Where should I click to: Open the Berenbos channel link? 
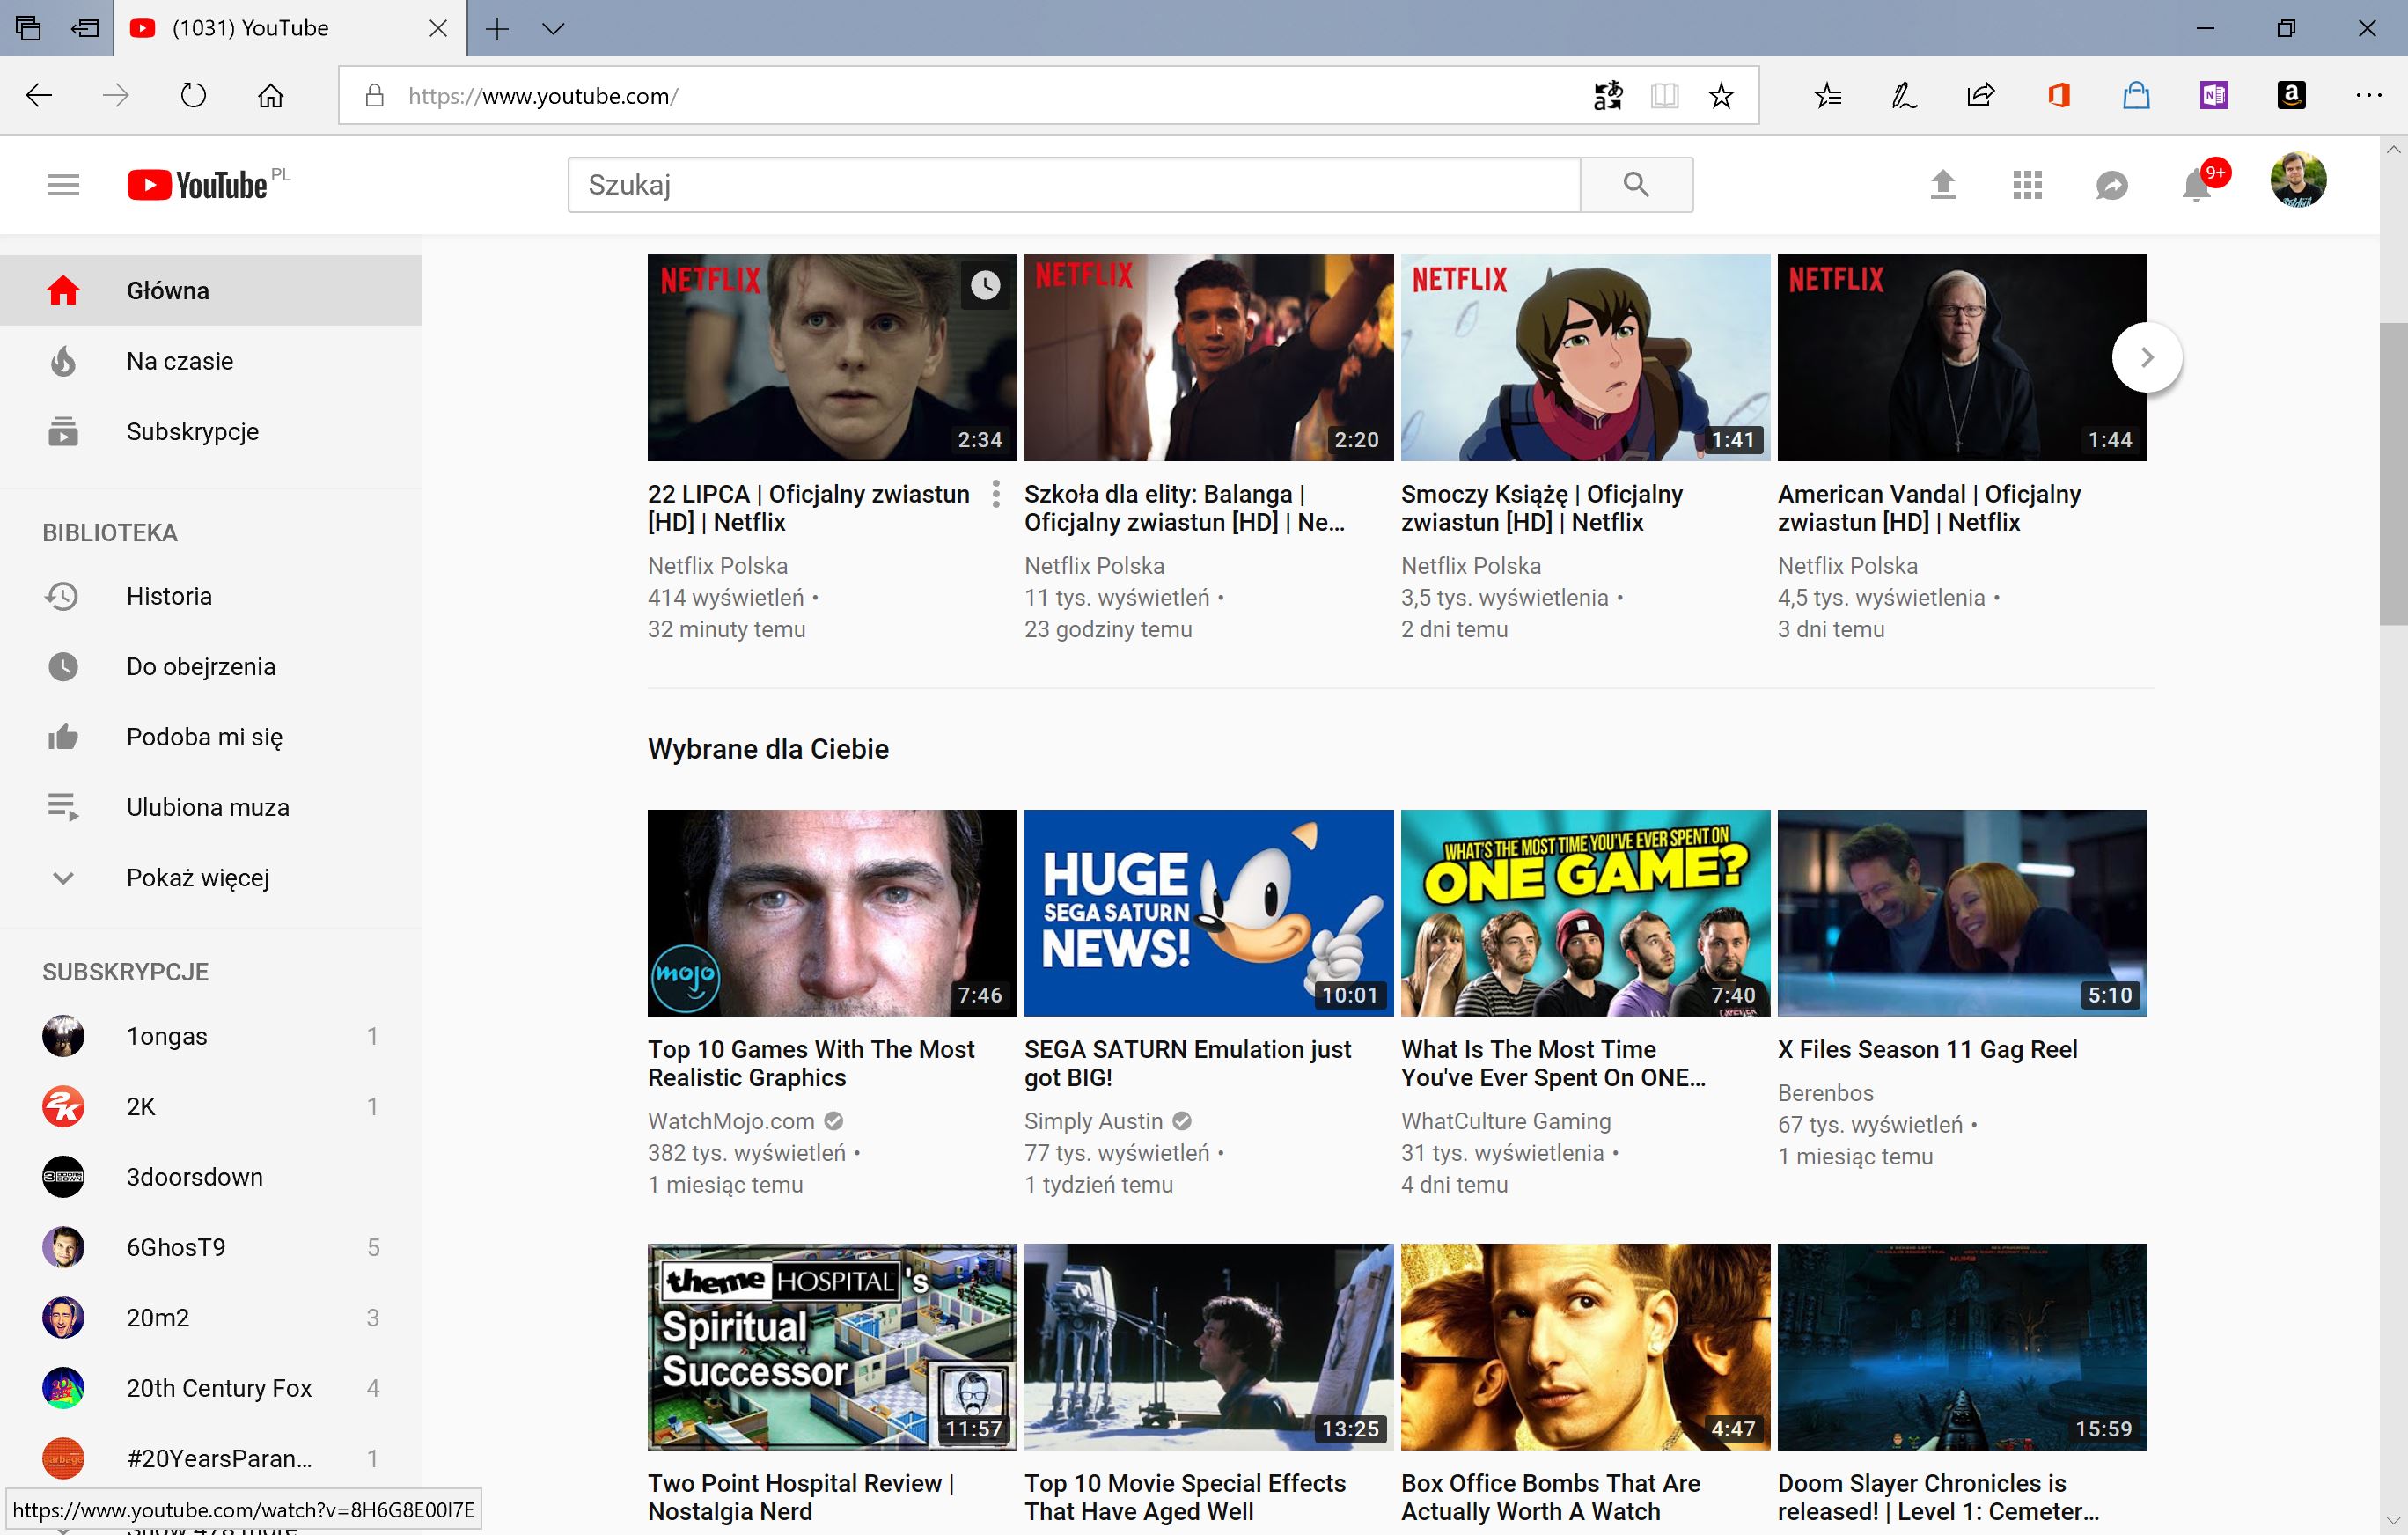tap(1825, 1093)
